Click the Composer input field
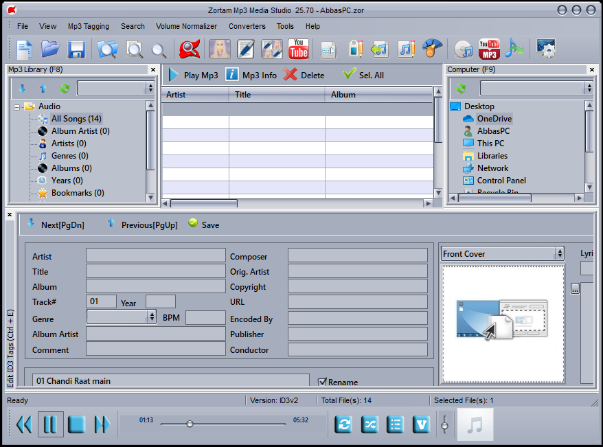603x447 pixels. tap(358, 255)
